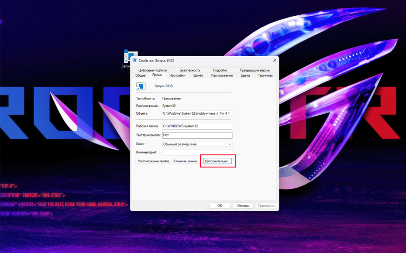Select the Ярлык tab
The height and width of the screenshot is (253, 406).
157,75
